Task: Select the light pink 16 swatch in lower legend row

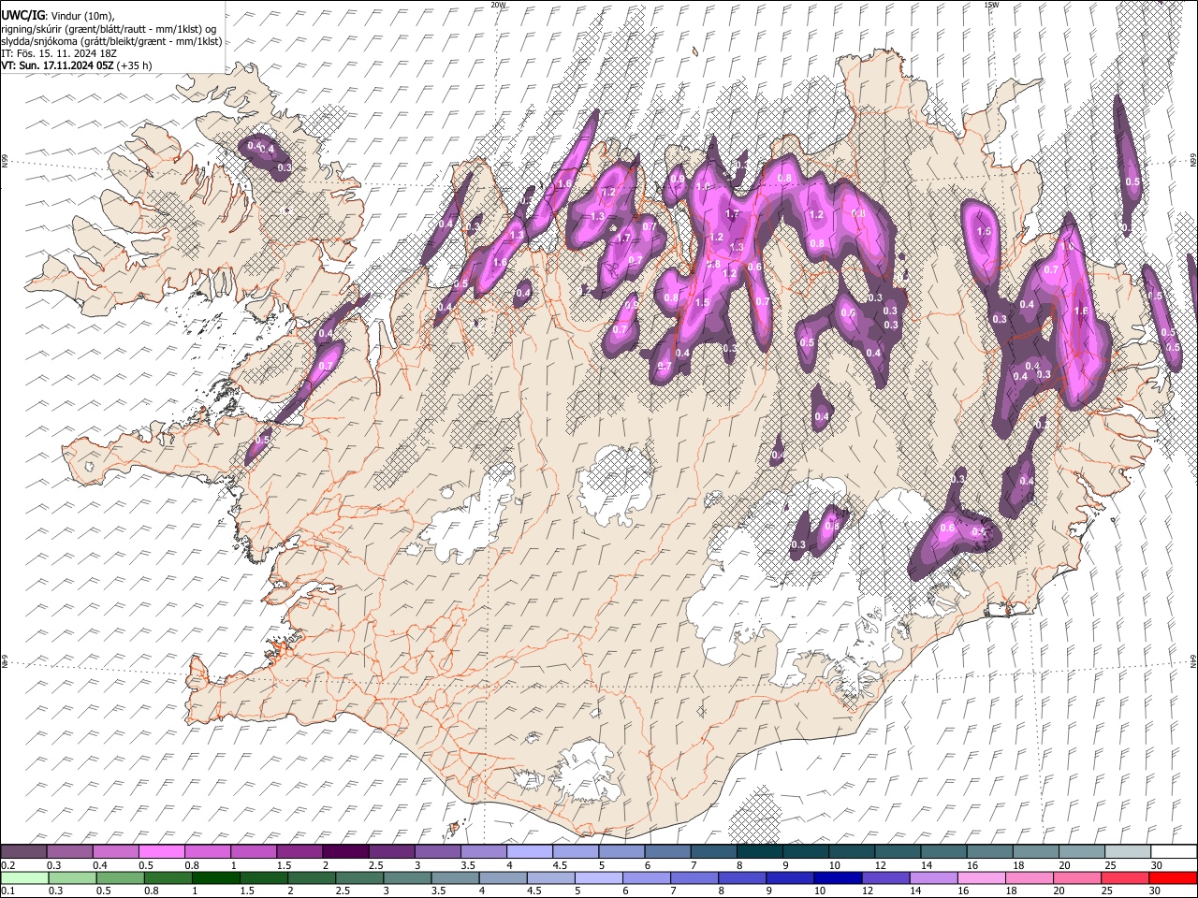Action: 982,877
